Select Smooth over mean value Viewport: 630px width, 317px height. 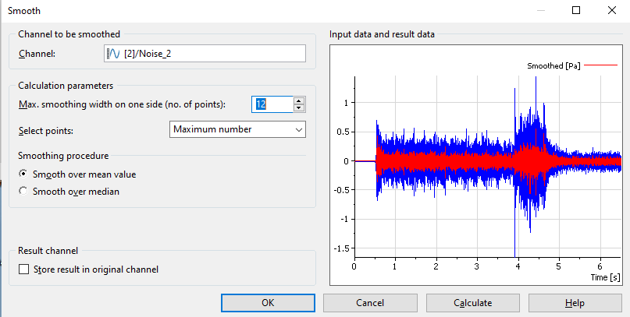point(23,174)
